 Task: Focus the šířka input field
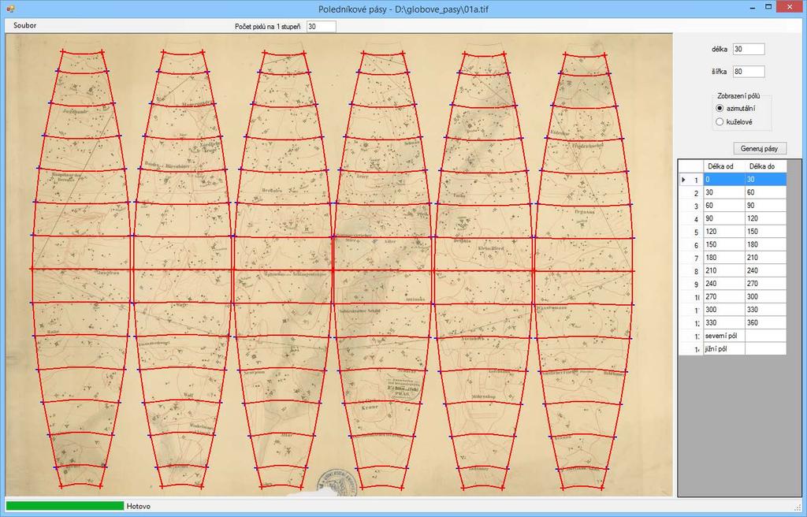click(x=749, y=72)
